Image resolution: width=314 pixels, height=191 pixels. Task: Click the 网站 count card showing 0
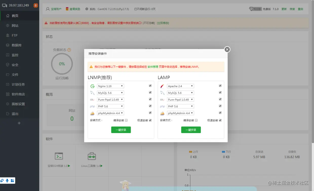(x=72, y=115)
